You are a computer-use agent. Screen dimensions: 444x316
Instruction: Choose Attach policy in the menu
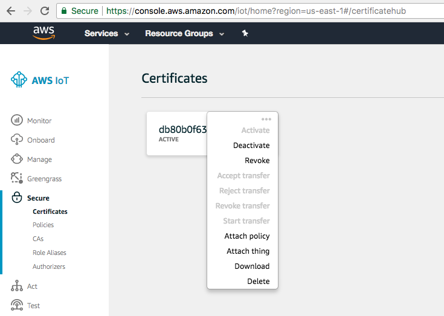point(247,236)
